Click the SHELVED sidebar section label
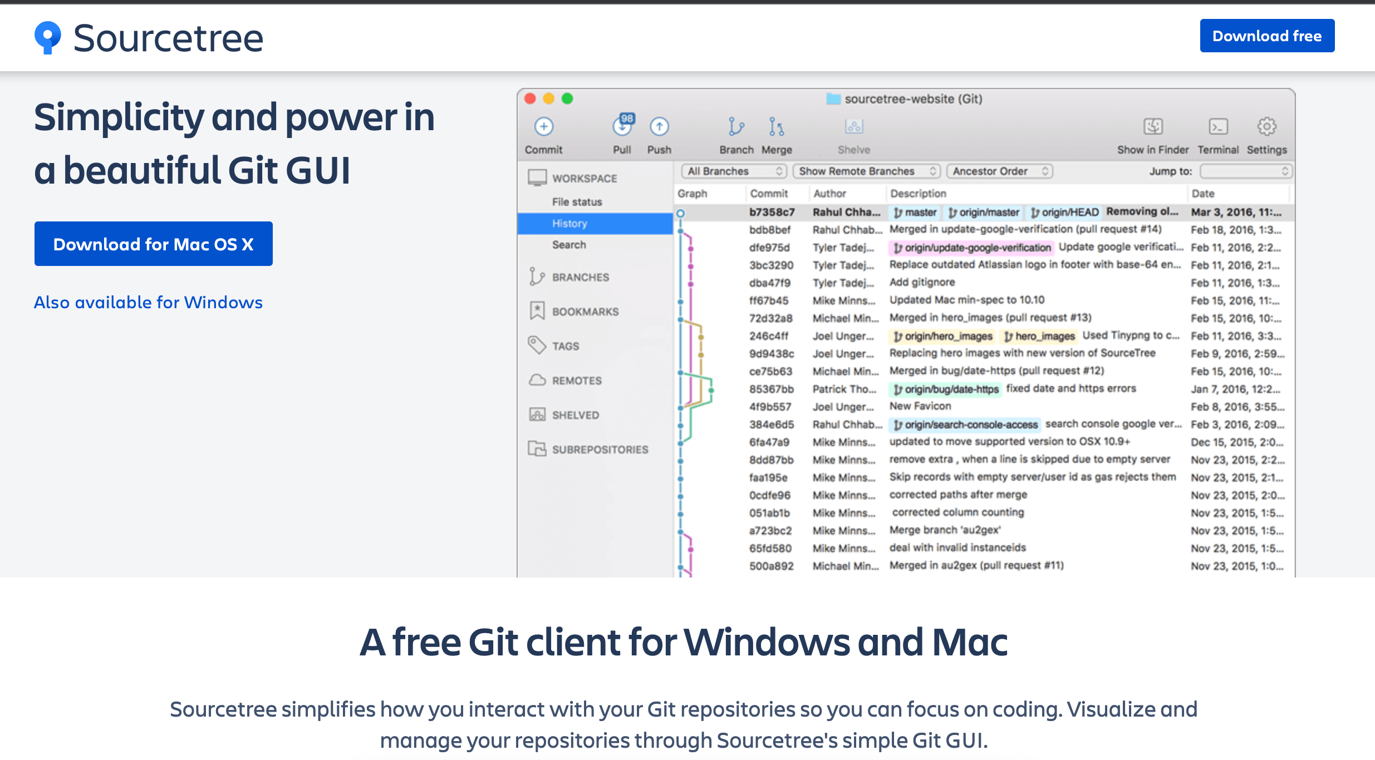 tap(576, 415)
